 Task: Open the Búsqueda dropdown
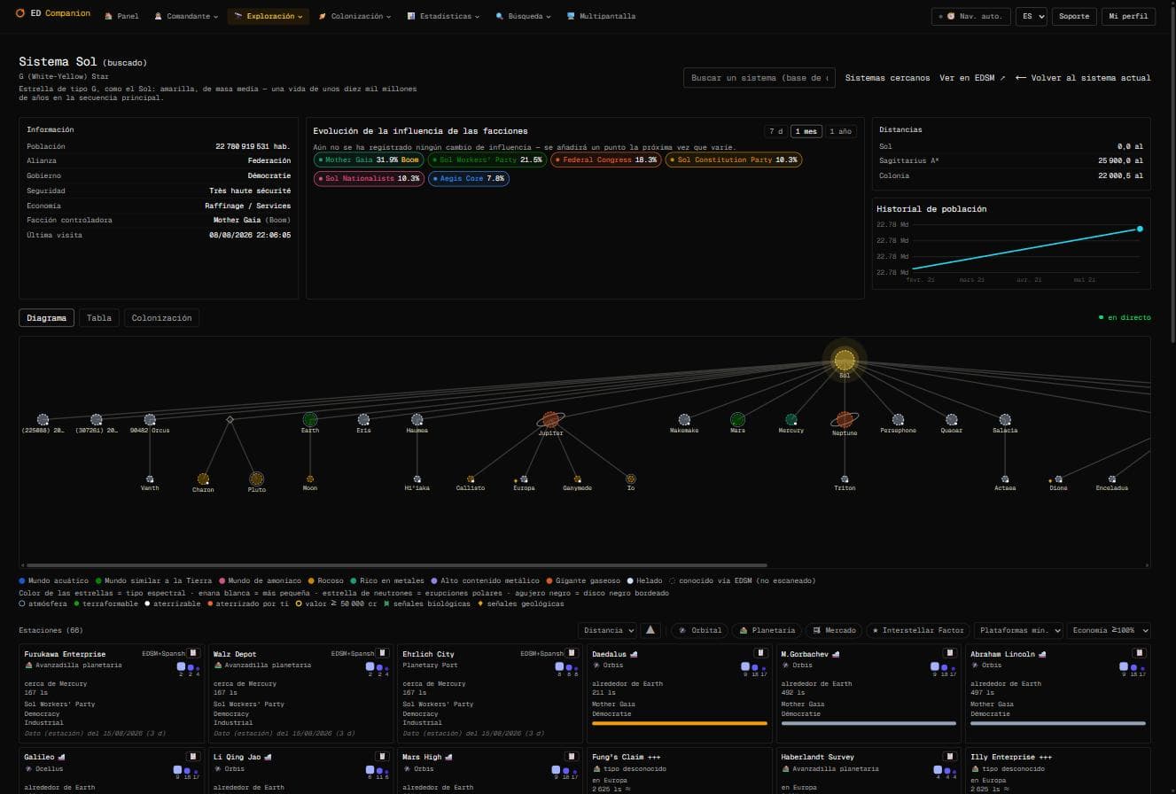[x=524, y=16]
